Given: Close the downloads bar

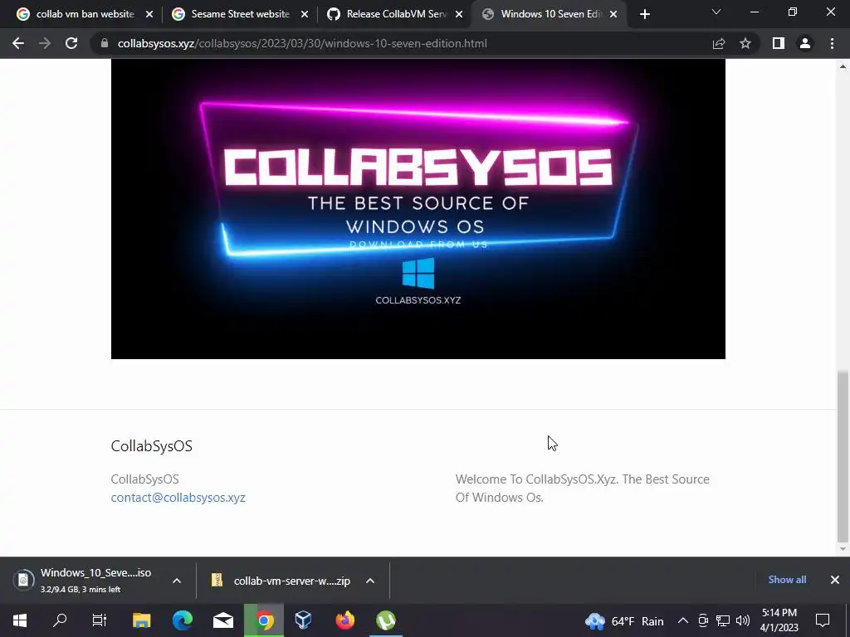Looking at the screenshot, I should tap(835, 580).
